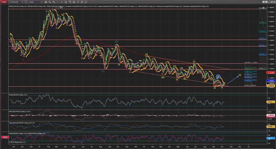276x149 pixels.
Task: Click the zoom in magnifier icon
Action: [x=54, y=2]
